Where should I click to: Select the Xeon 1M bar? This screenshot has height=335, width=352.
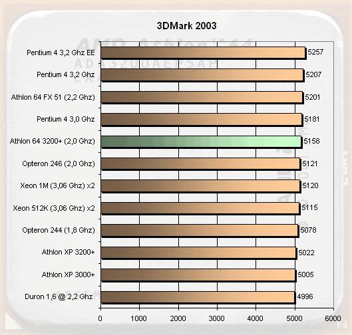pos(200,186)
